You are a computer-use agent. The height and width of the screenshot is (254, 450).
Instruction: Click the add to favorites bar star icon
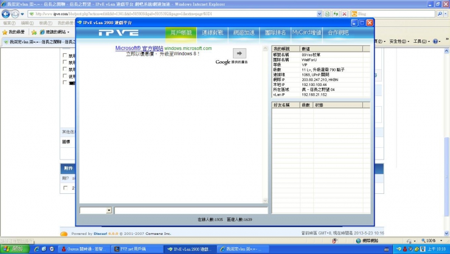tap(34, 32)
